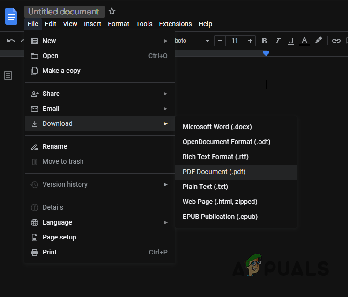This screenshot has height=297, width=348.
Task: Click the Download arrow icon
Action: click(34, 123)
